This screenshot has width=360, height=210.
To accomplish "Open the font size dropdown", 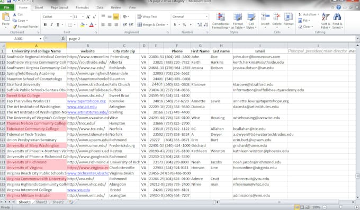I will click(83, 17).
